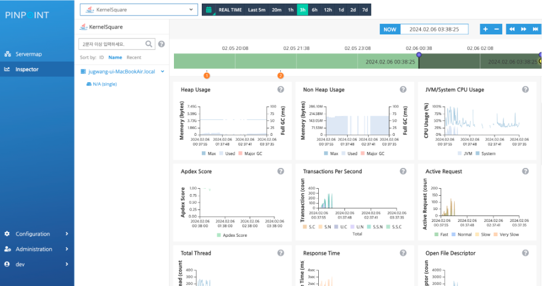Click the PINPOINT logo
The width and height of the screenshot is (542, 286).
27,15
